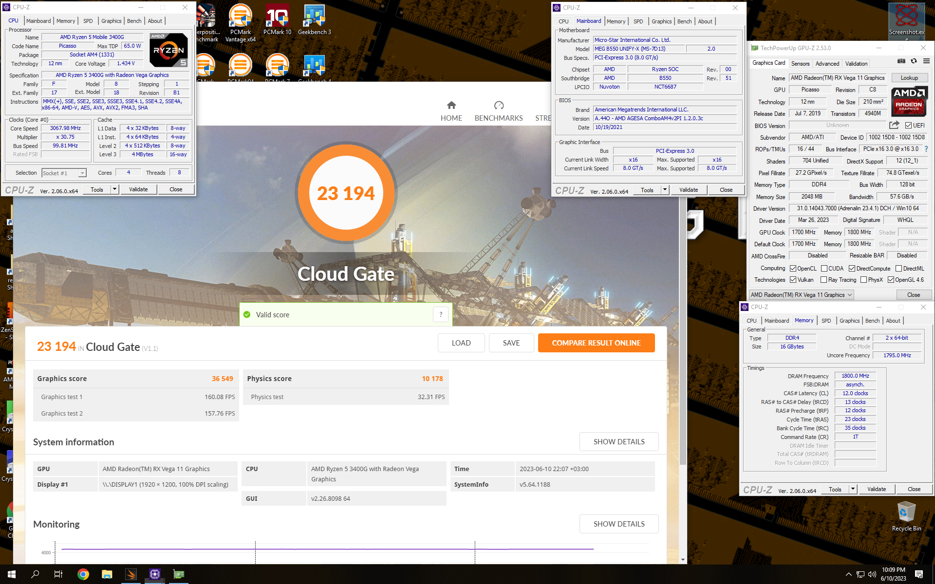The height and width of the screenshot is (584, 935).
Task: Open the Socket #1 selection dropdown in CPU-Z
Action: point(64,173)
